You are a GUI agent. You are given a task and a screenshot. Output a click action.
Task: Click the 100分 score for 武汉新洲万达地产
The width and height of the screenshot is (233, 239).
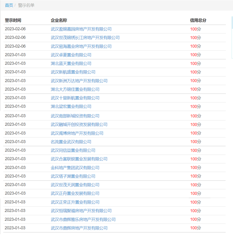pyautogui.click(x=196, y=81)
